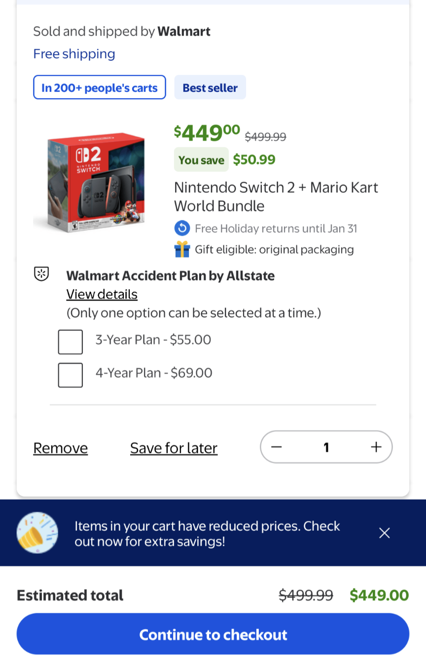The width and height of the screenshot is (426, 668).
Task: Dismiss the reduced prices banner
Action: tap(385, 533)
